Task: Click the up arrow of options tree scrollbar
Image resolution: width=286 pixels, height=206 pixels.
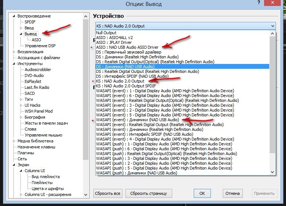Action: (86, 16)
